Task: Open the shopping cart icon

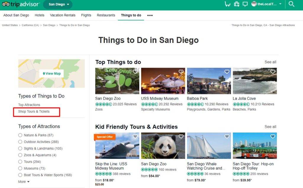Action: pyautogui.click(x=228, y=4)
